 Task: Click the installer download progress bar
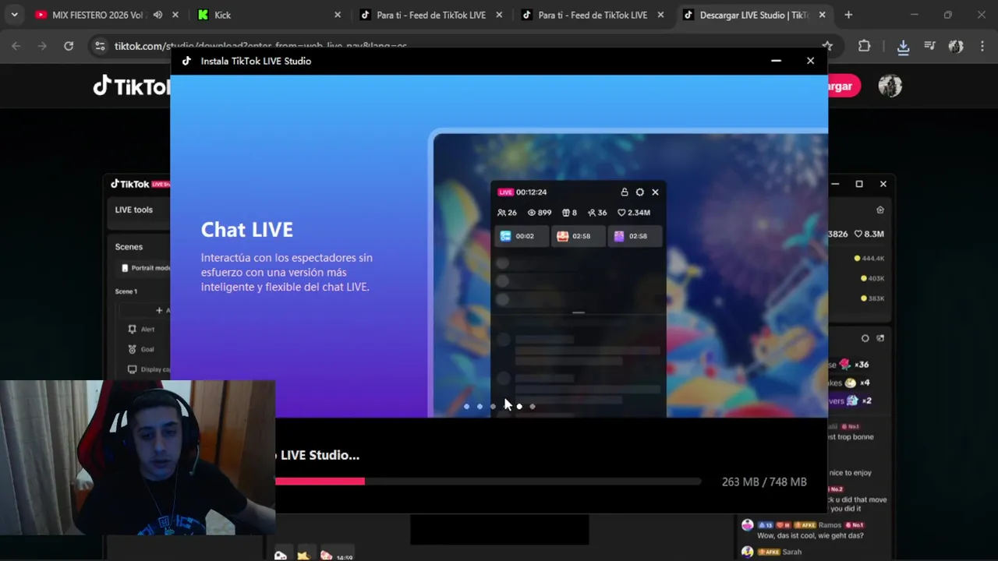point(488,482)
